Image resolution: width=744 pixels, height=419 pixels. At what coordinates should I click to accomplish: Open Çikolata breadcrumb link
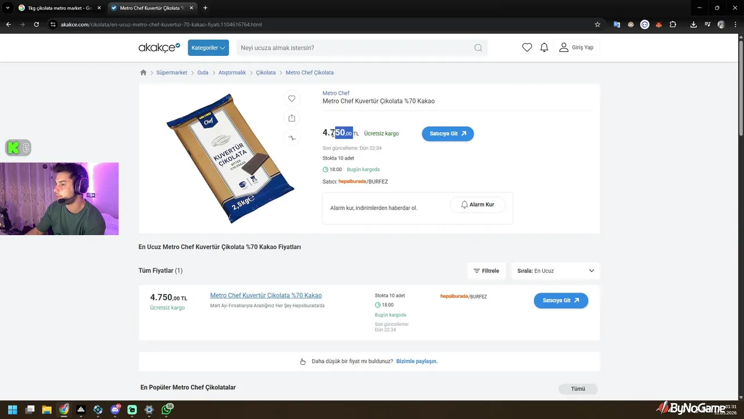266,73
